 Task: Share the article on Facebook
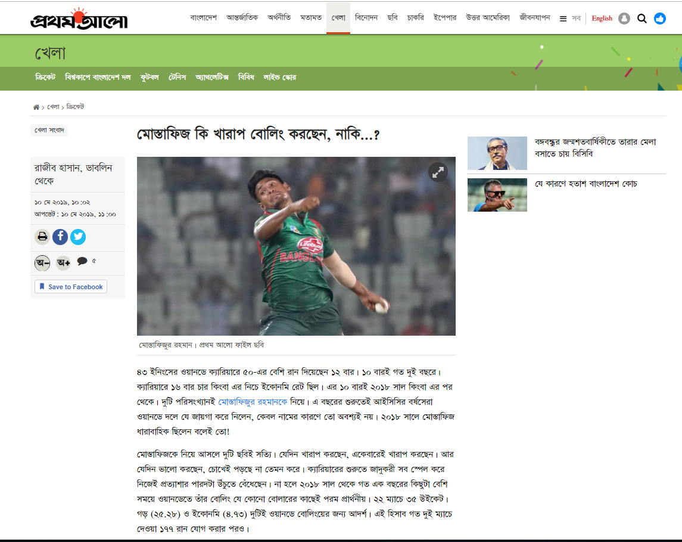coord(60,237)
